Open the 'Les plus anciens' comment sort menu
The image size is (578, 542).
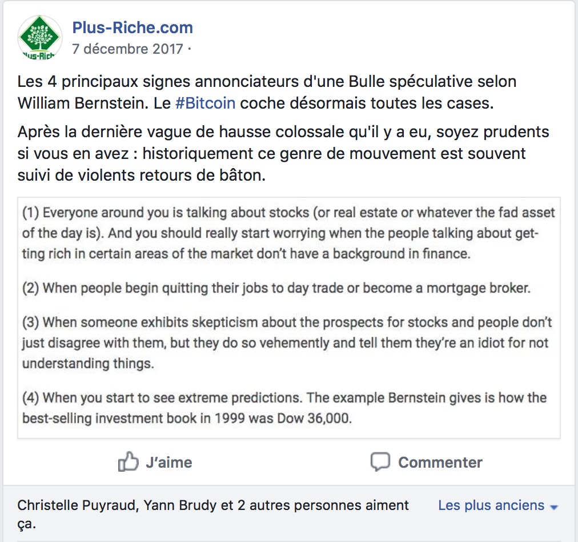pyautogui.click(x=491, y=505)
